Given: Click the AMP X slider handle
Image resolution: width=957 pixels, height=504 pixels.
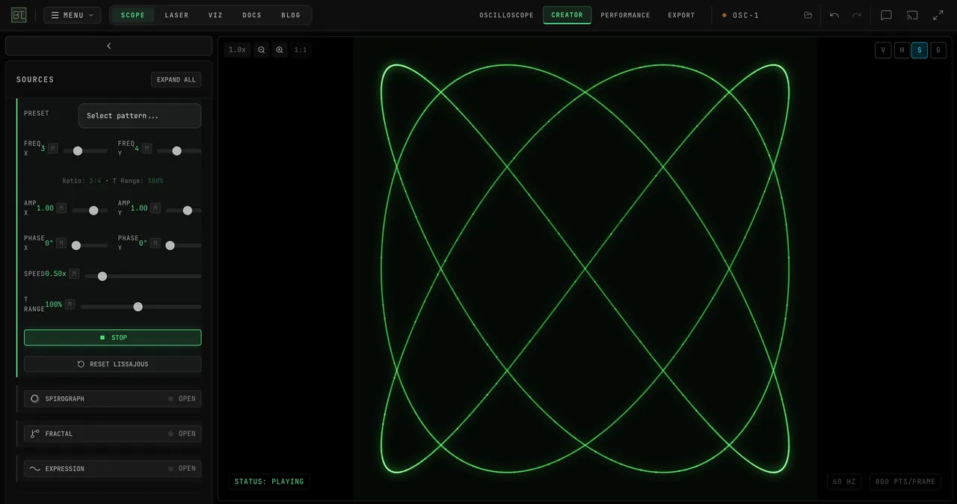Looking at the screenshot, I should [x=93, y=211].
